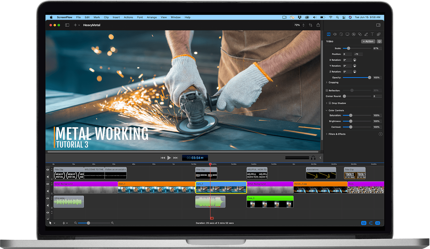The width and height of the screenshot is (430, 249).
Task: Click the headphone monitoring icon
Action: (x=313, y=158)
